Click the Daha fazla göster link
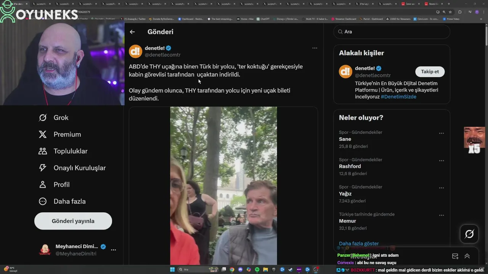This screenshot has width=488, height=274. pos(359,244)
